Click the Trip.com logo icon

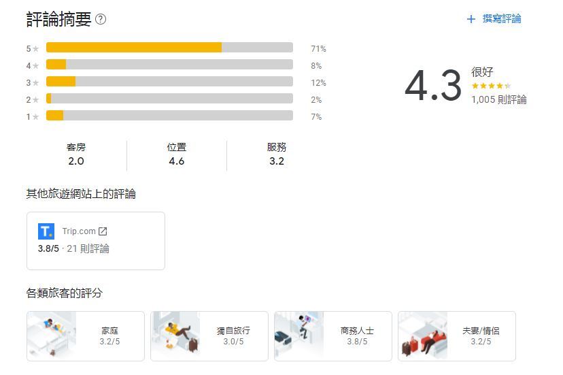[x=46, y=231]
